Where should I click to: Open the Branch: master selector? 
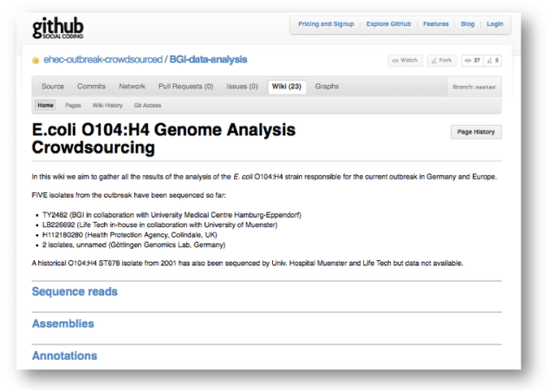point(476,88)
